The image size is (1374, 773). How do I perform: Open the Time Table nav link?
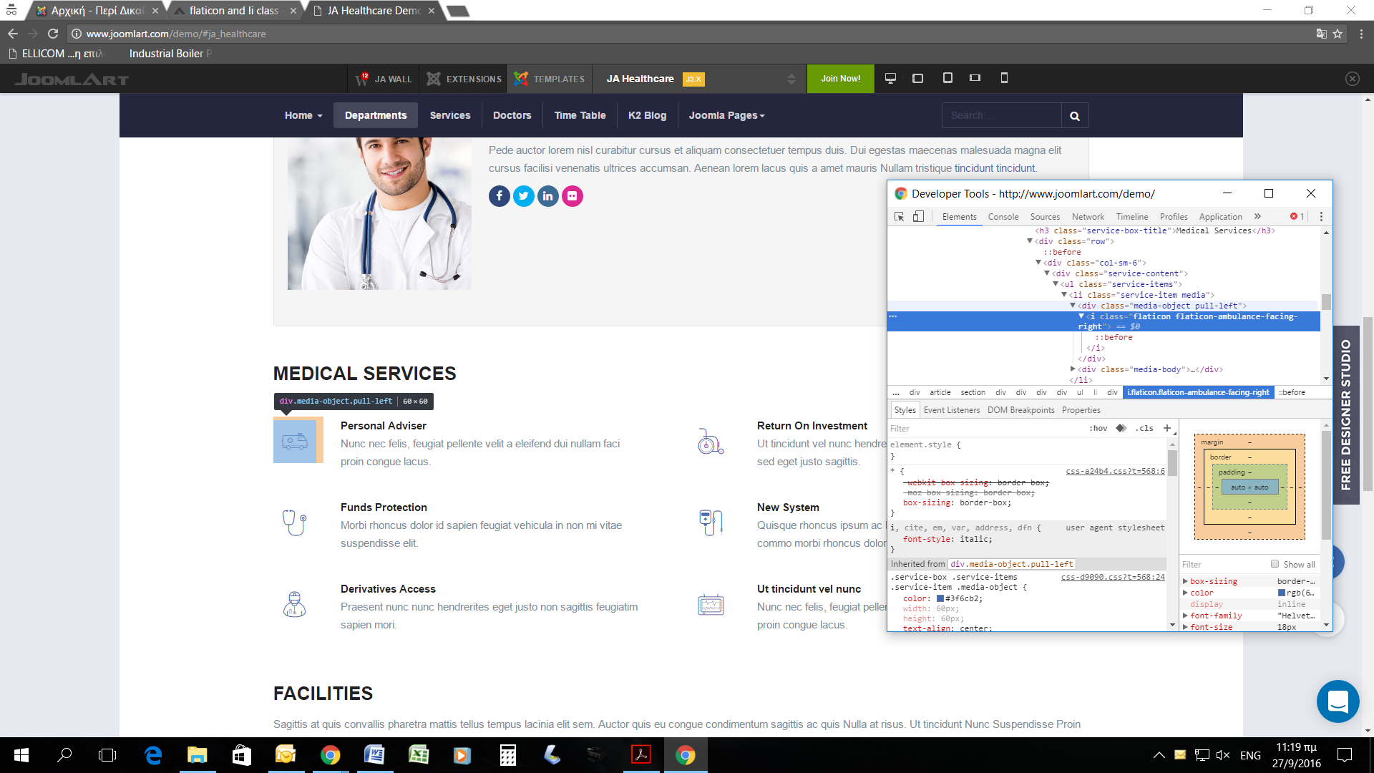point(580,115)
